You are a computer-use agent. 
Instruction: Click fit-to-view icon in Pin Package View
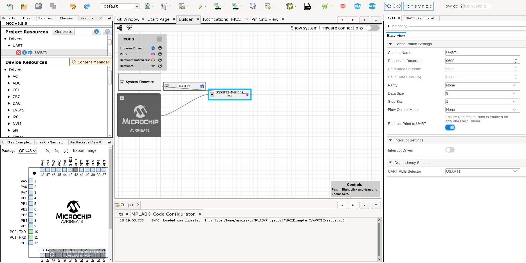coord(66,151)
